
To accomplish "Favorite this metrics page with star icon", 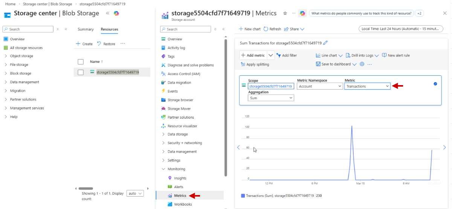I will (285, 13).
